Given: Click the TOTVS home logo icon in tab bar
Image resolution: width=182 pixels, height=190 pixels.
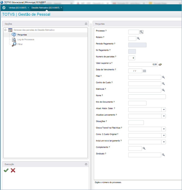Looking at the screenshot, I should click(4, 8).
